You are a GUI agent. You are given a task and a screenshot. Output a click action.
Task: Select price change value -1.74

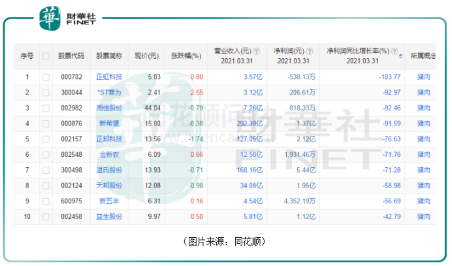click(x=196, y=139)
